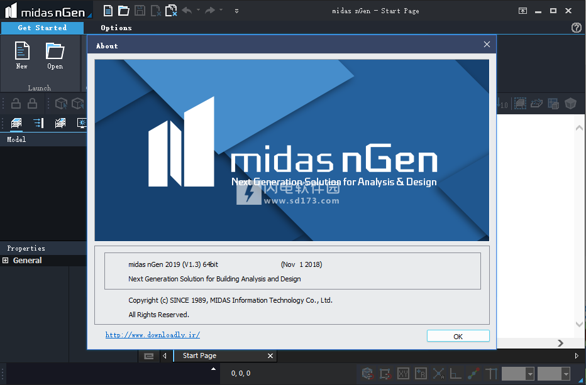
Task: Open the first grey status bar dropdown
Action: pyautogui.click(x=529, y=374)
